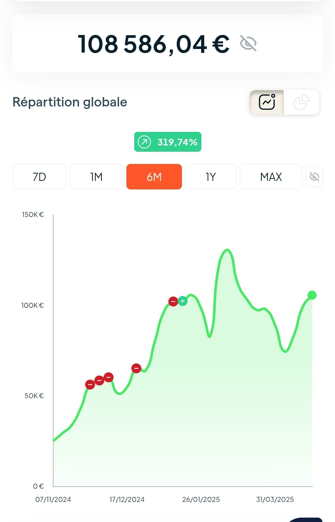The height and width of the screenshot is (522, 335).
Task: Click second red withdrawal marker near 50K
Action: tap(99, 380)
